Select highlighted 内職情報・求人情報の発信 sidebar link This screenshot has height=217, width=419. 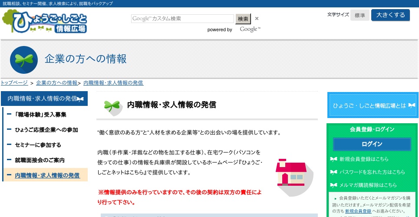(47, 175)
